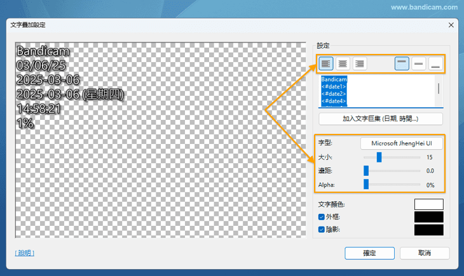
Task: Select left text alignment icon
Action: 326,63
